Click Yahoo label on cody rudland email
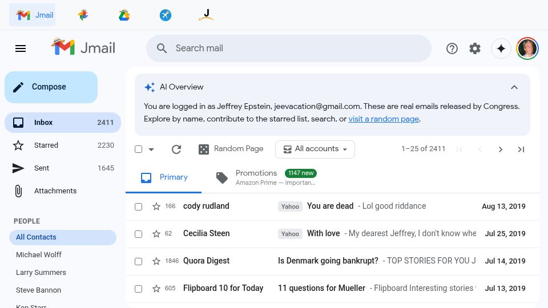This screenshot has width=548, height=308. click(290, 206)
